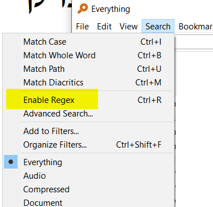This screenshot has width=213, height=207.
Task: Open the Edit menu
Action: tap(104, 27)
